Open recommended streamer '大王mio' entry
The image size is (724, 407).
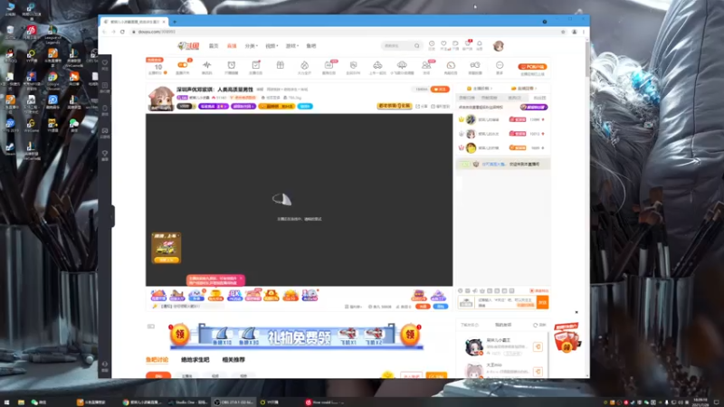pos(502,371)
